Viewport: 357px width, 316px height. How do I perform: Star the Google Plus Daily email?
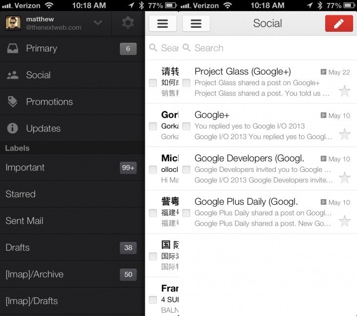[x=345, y=221]
